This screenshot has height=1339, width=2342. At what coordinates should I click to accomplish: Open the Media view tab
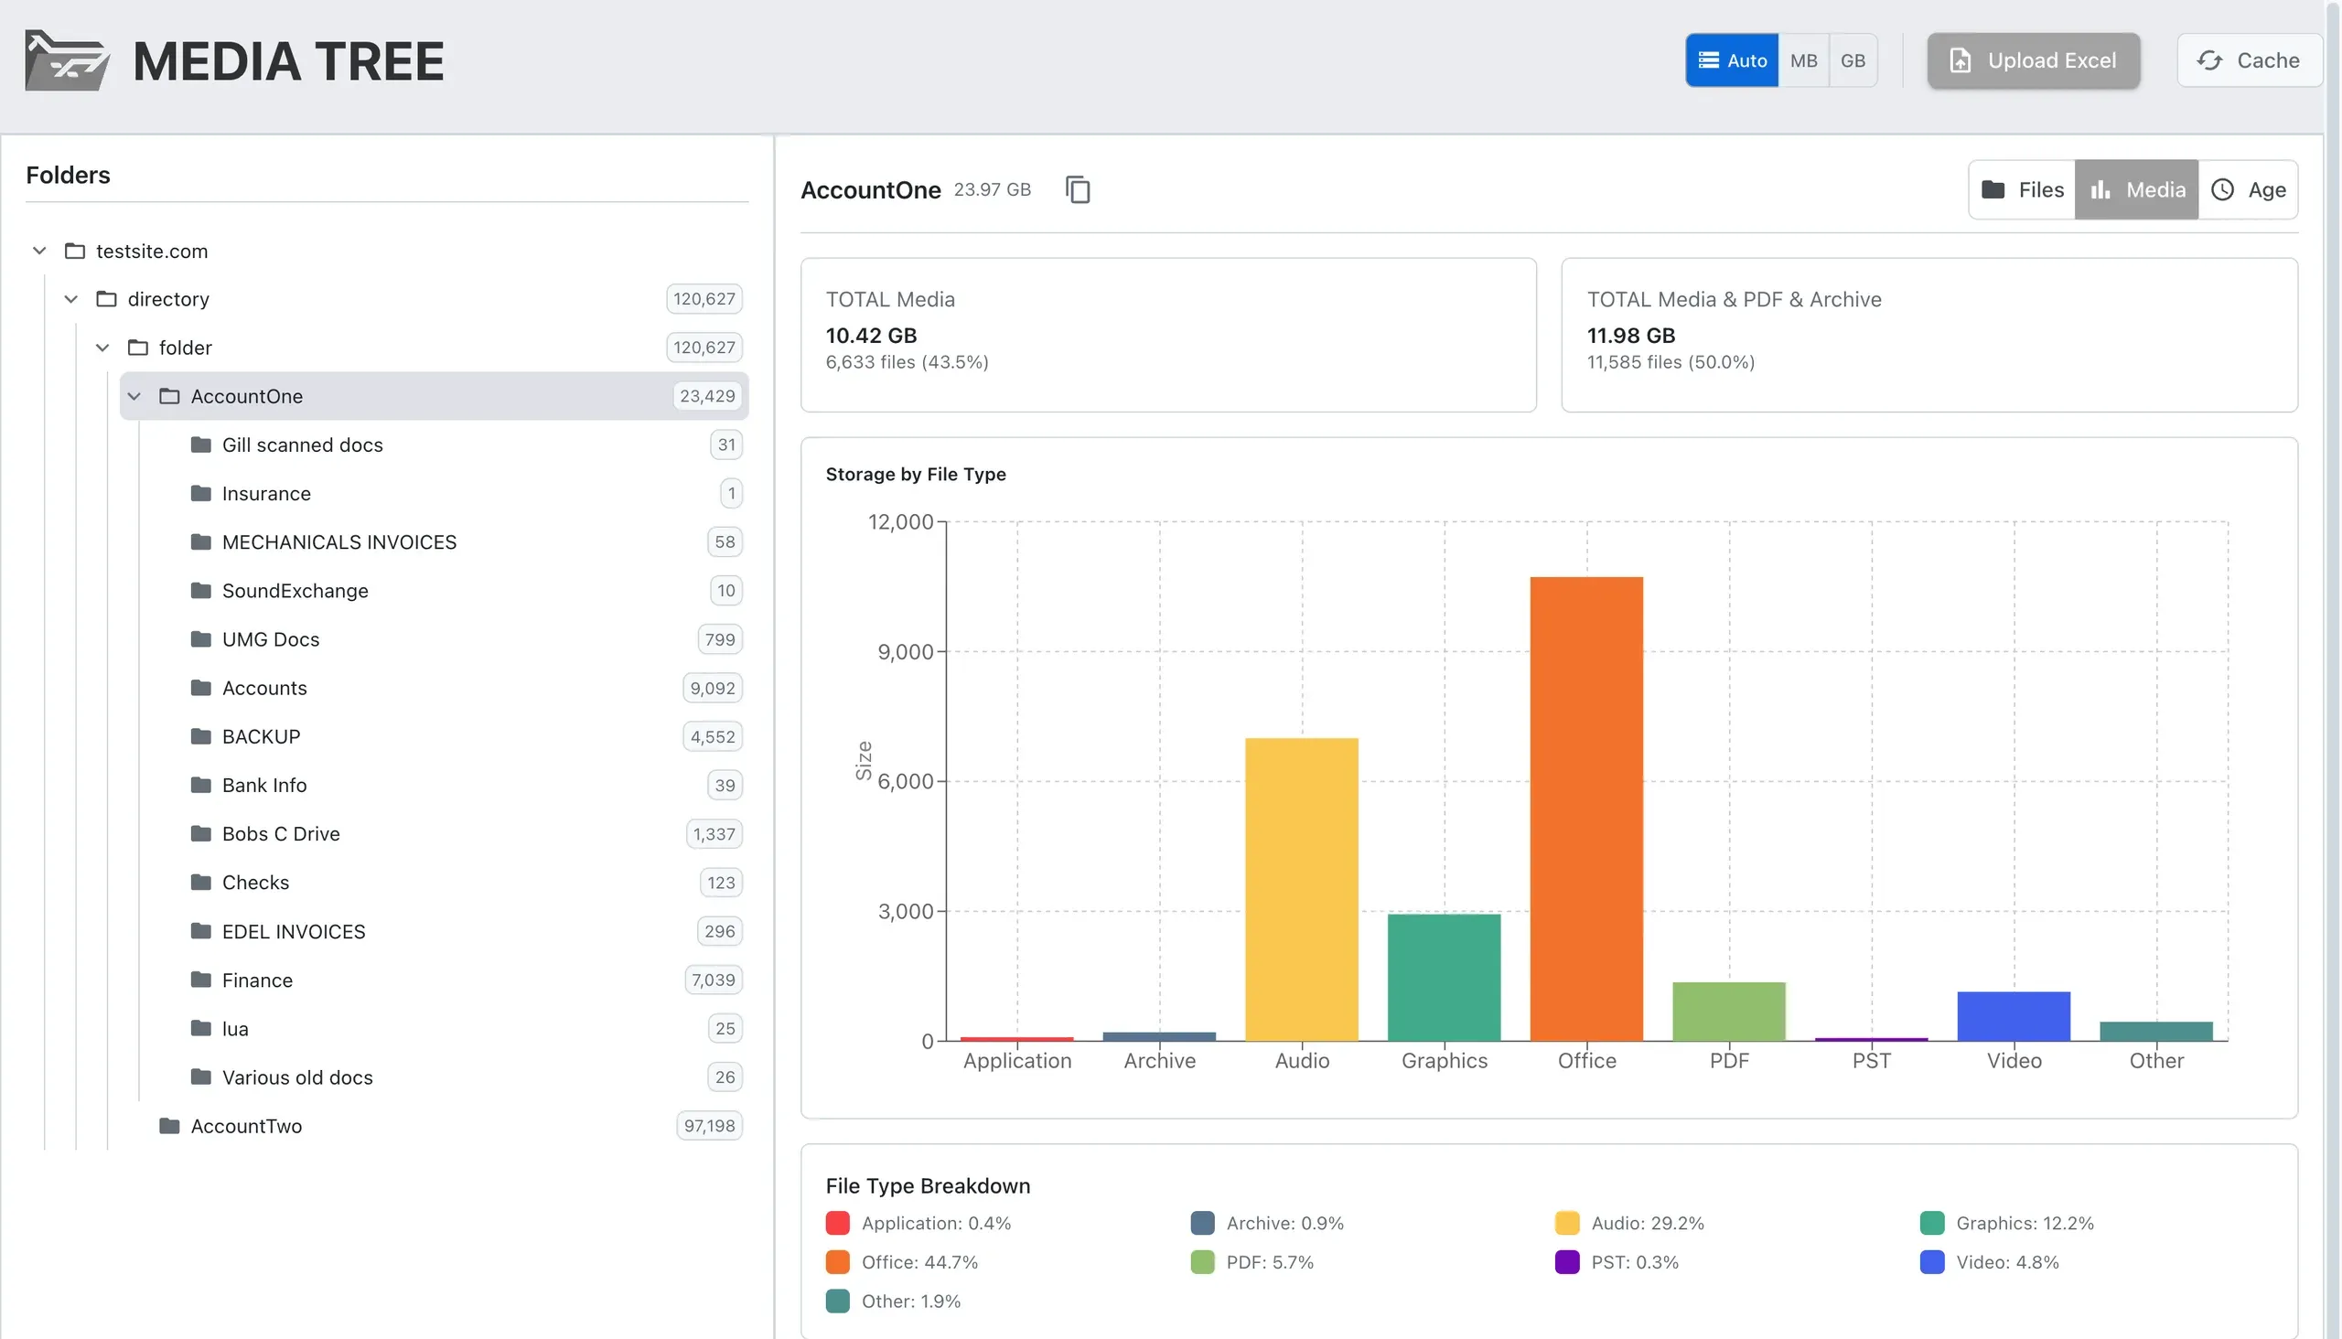(2137, 189)
